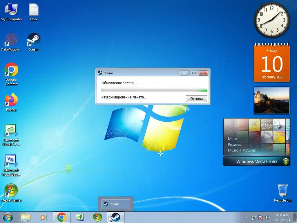
Task: Click the Steam icon in the dialog title bar
Action: point(100,73)
